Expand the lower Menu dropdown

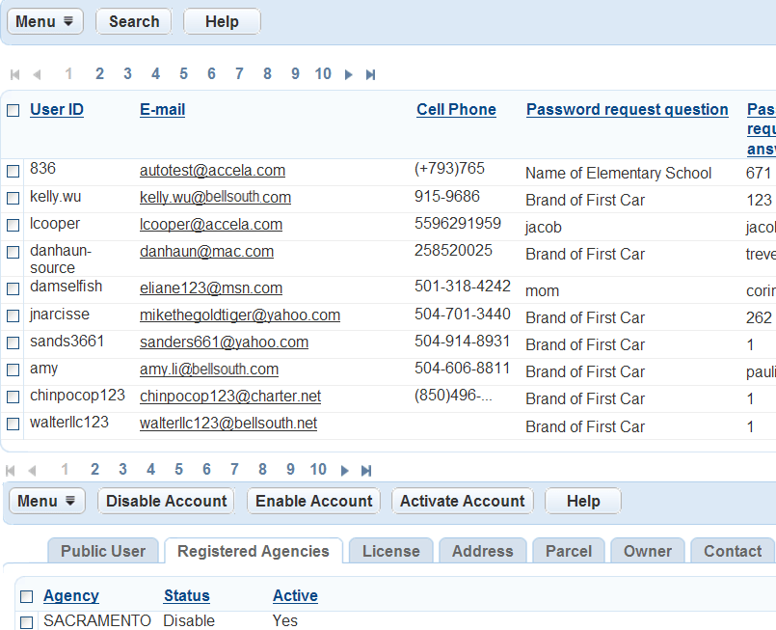pyautogui.click(x=47, y=501)
